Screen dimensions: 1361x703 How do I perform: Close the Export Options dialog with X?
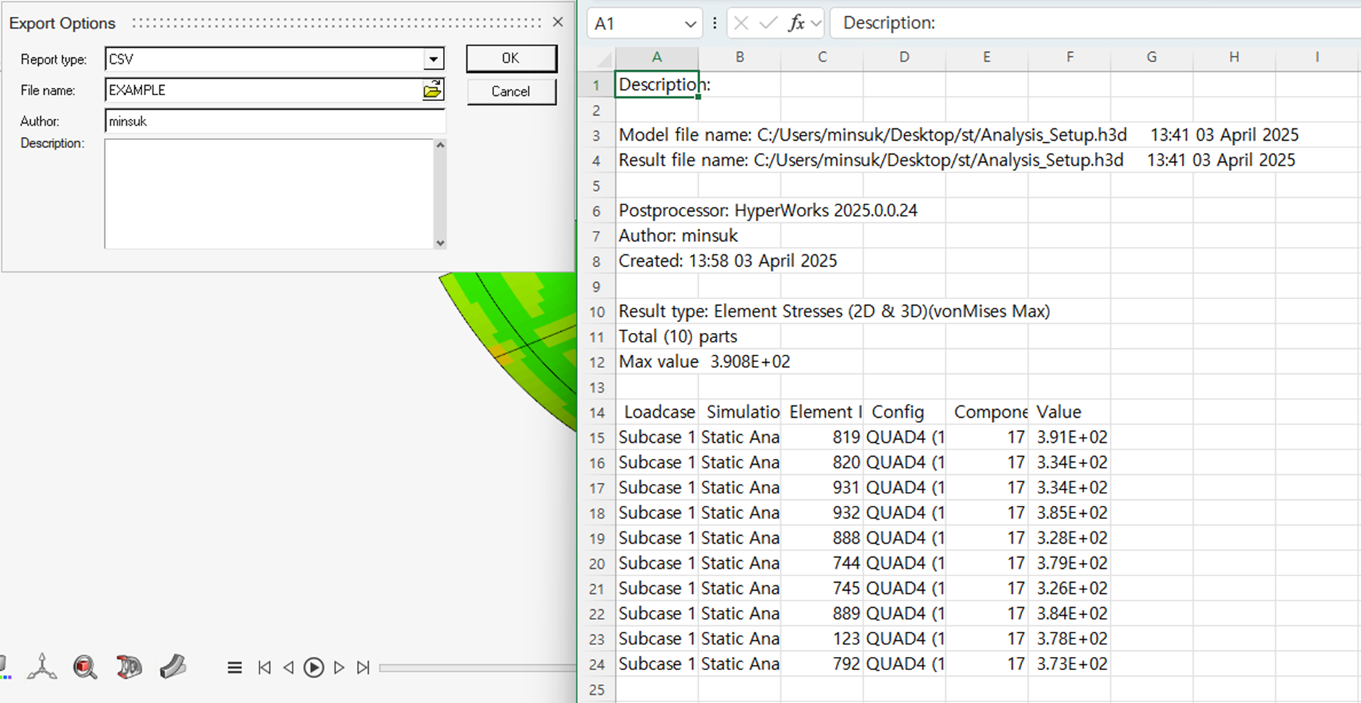[558, 22]
